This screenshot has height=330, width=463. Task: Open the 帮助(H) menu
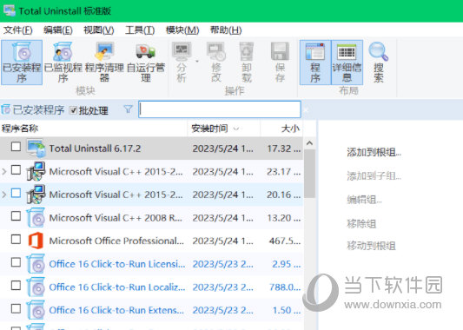click(x=226, y=30)
